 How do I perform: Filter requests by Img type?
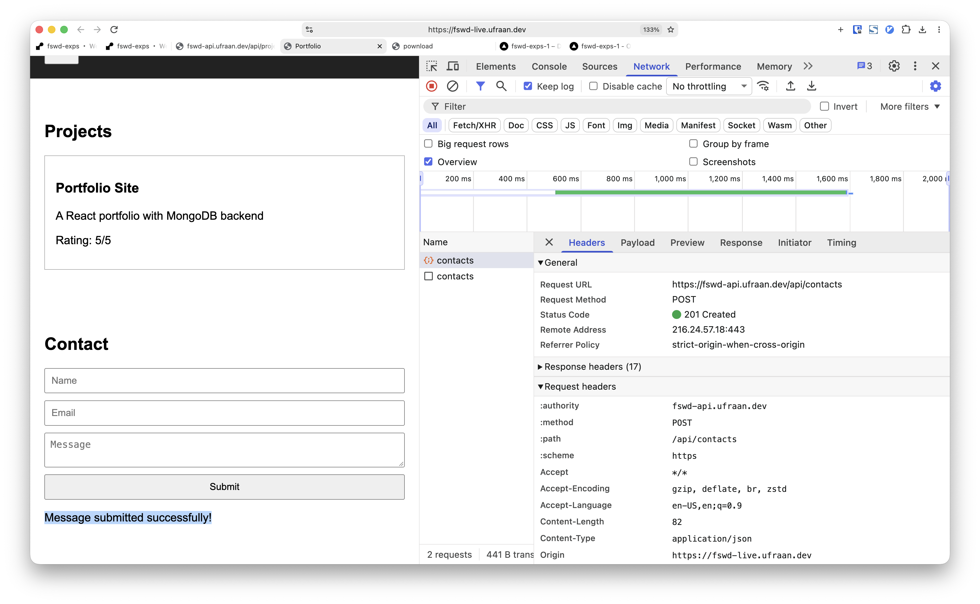click(624, 125)
